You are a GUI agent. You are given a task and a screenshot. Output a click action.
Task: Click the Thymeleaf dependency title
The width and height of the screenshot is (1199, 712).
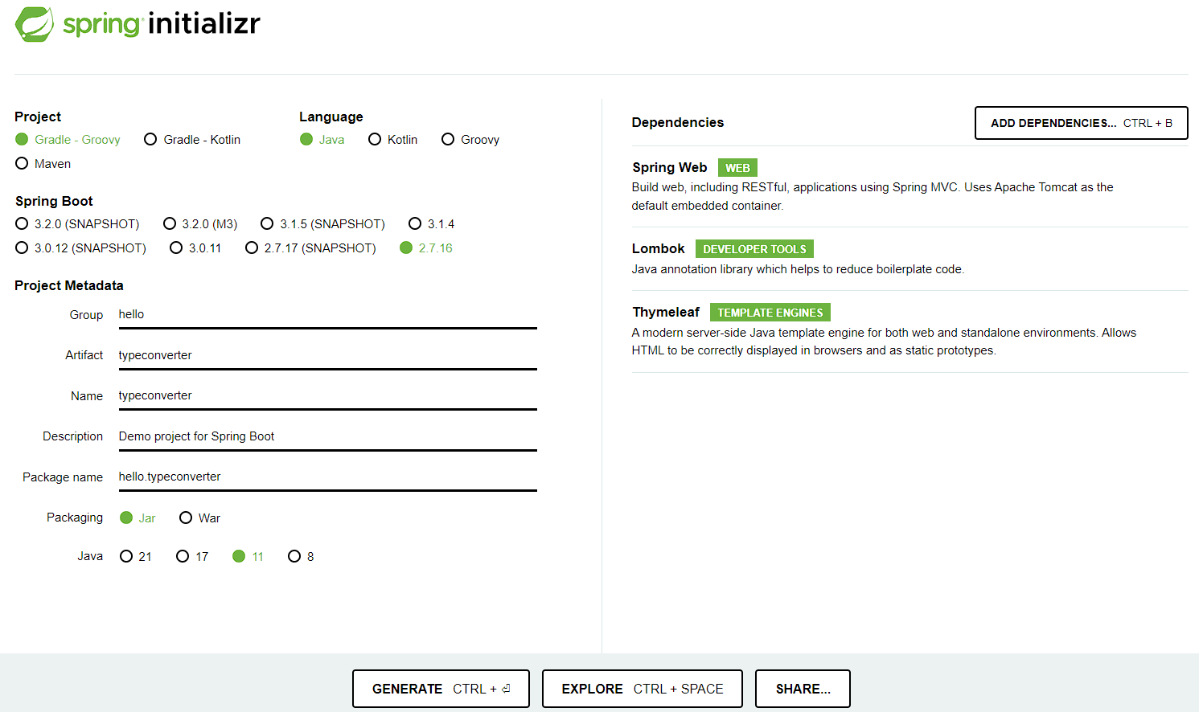click(x=666, y=312)
